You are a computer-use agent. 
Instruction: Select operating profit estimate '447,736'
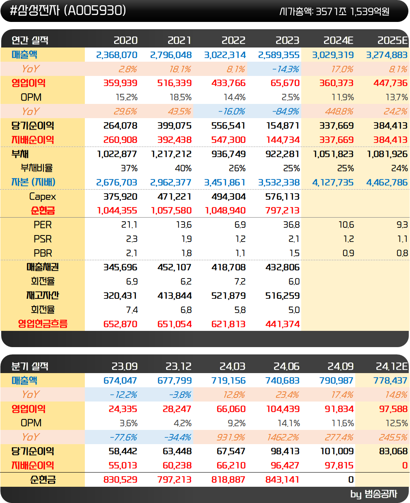point(391,83)
